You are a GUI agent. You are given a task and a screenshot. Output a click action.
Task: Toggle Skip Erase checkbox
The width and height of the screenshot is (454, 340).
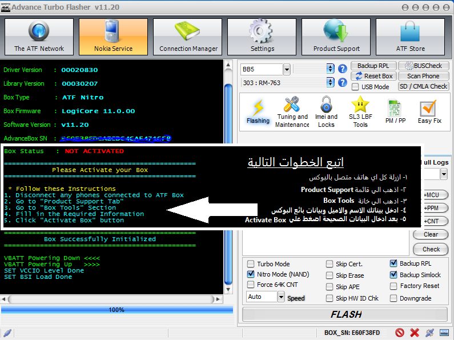click(329, 275)
